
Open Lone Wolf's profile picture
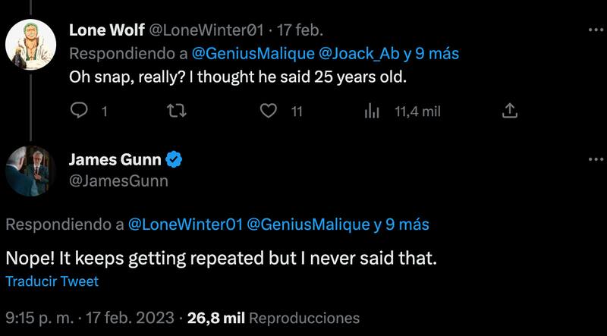coord(31,44)
